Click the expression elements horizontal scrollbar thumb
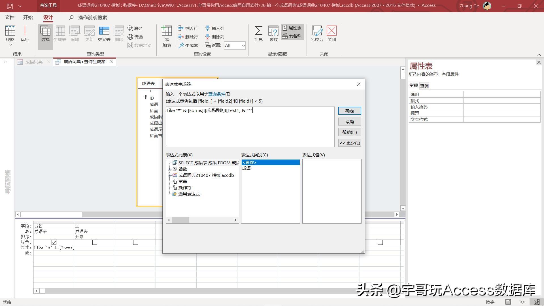 (x=180, y=220)
